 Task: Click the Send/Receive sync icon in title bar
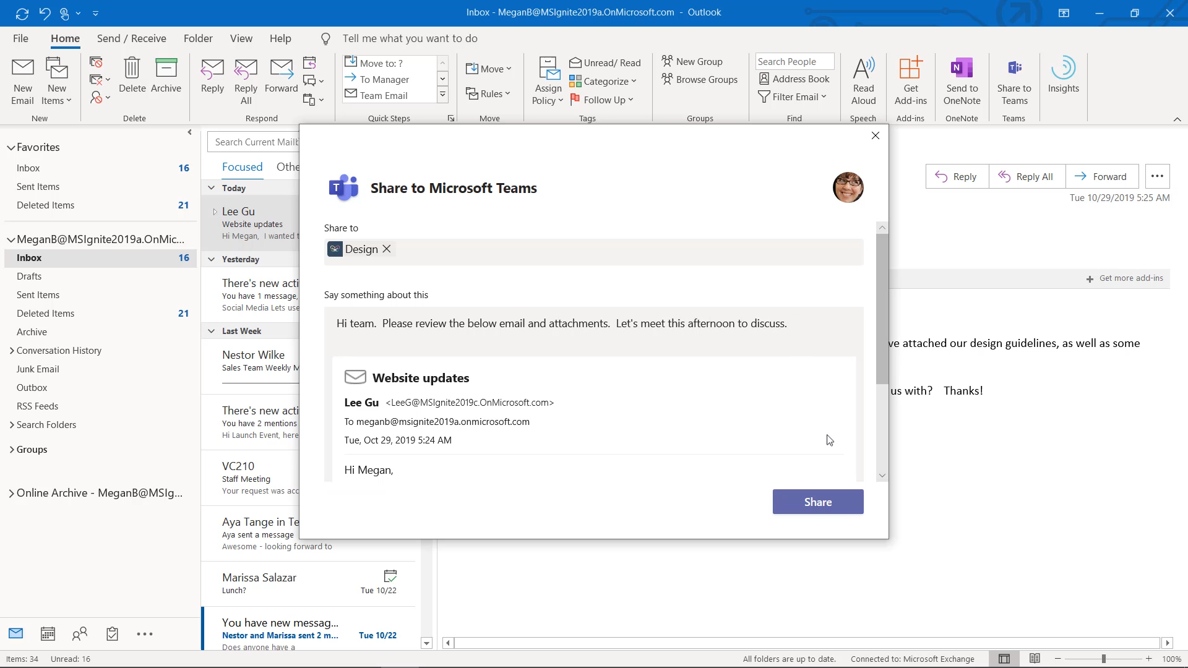pos(22,13)
